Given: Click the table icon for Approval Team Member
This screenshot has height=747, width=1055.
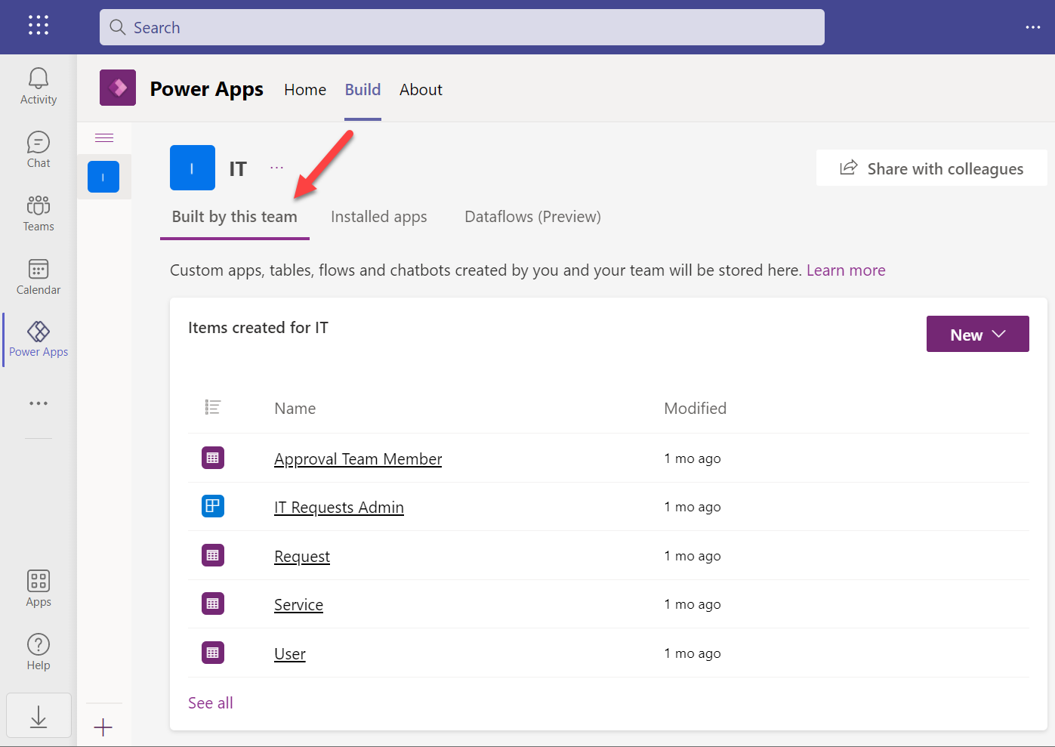Looking at the screenshot, I should [x=213, y=458].
